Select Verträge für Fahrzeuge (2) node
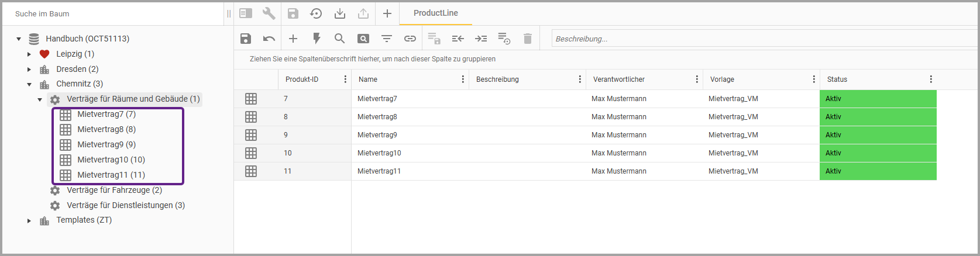The image size is (980, 256). [x=114, y=190]
